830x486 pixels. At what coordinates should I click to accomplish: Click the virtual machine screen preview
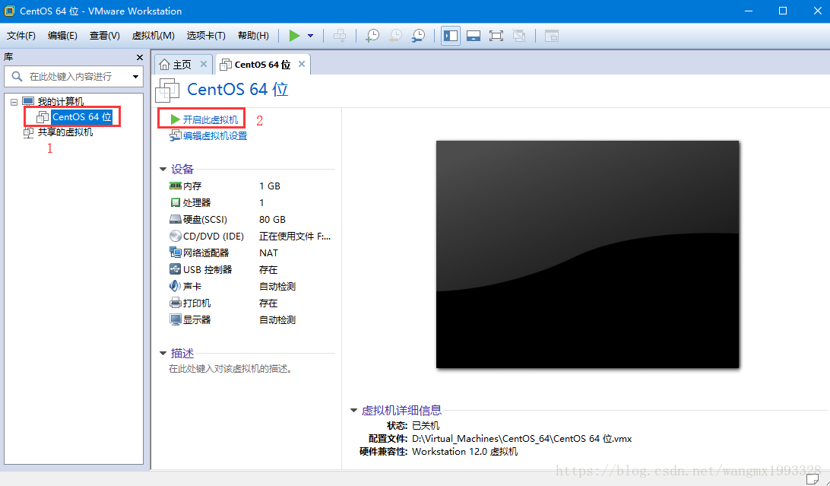(588, 254)
